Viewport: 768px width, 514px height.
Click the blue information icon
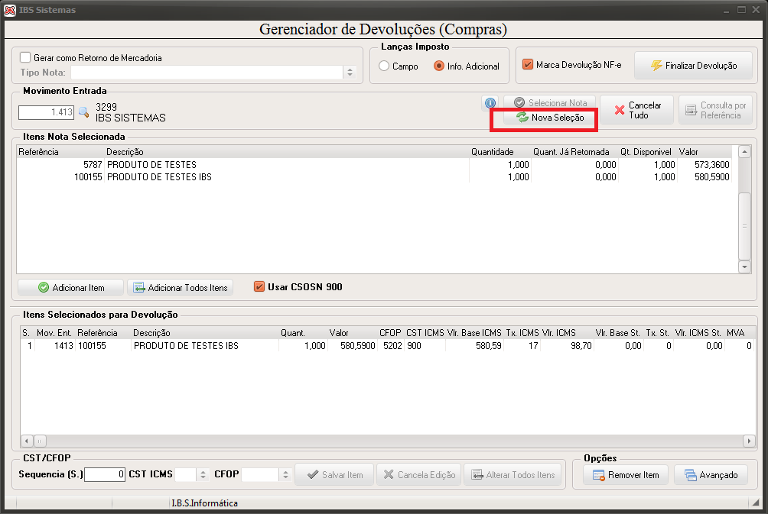tap(490, 102)
